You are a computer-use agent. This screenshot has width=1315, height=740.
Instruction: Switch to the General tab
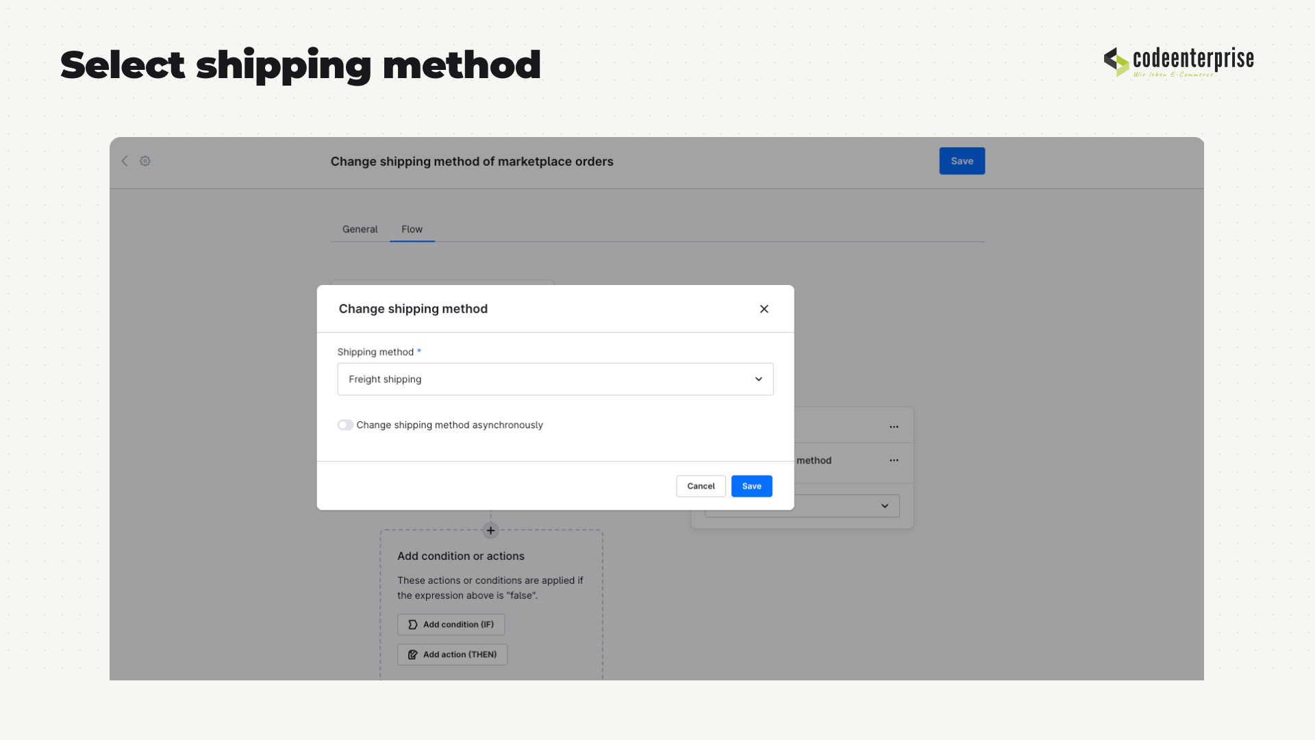(x=360, y=229)
